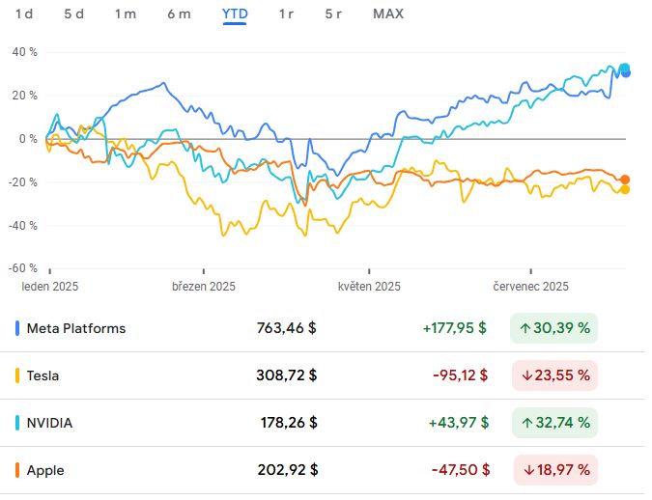Click the teal NVIDIA color marker
The image size is (652, 500).
click(17, 423)
